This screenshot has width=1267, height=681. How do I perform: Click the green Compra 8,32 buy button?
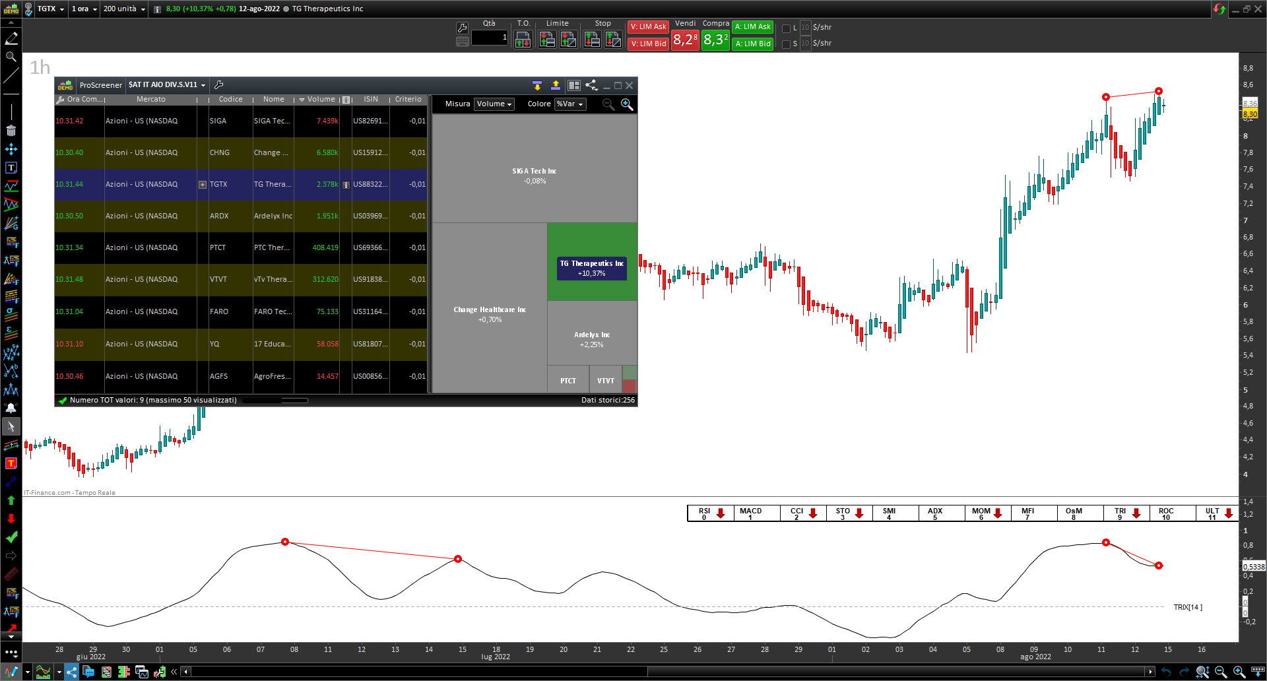[715, 40]
